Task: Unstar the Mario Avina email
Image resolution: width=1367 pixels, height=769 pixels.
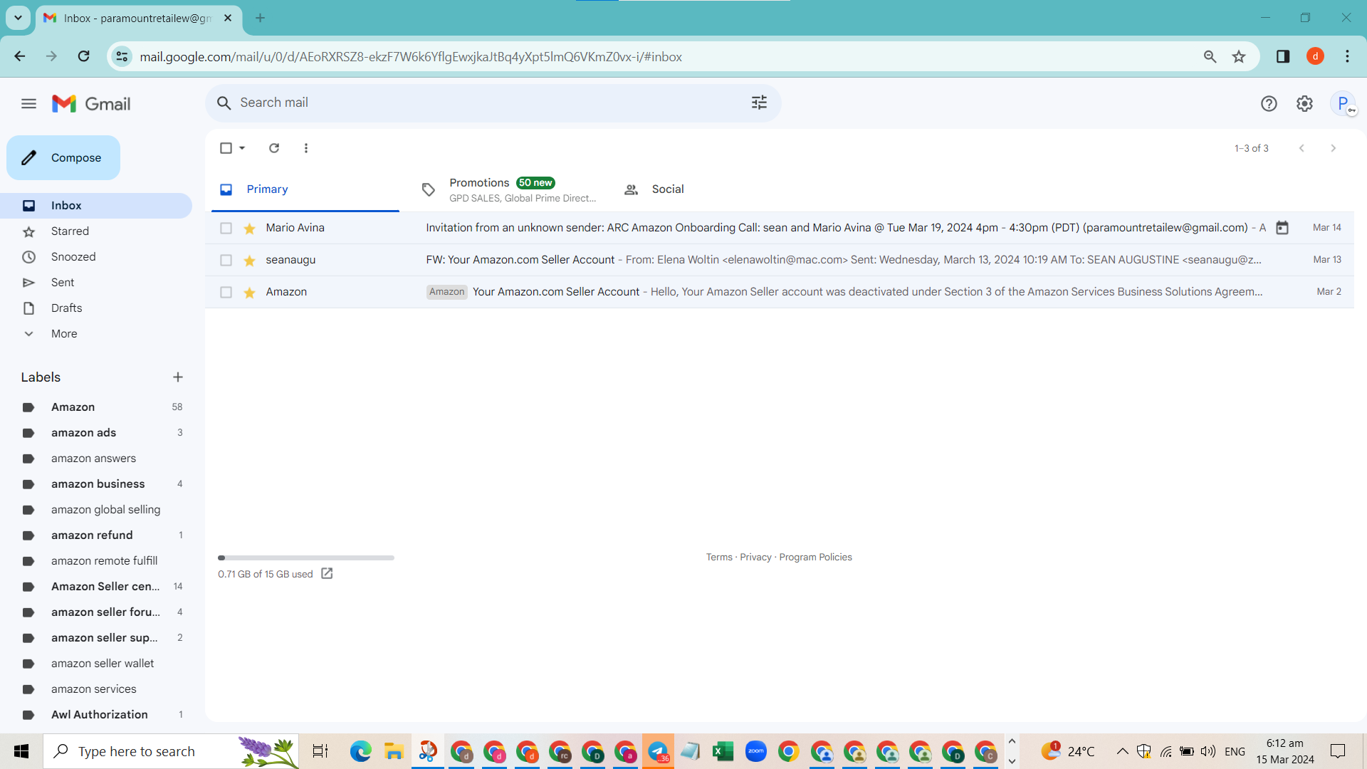Action: tap(249, 228)
